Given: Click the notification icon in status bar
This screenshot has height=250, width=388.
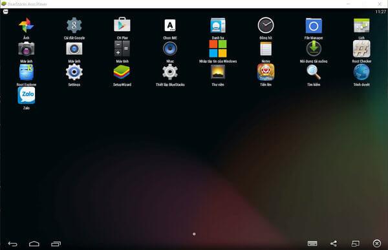Looking at the screenshot, I should [x=5, y=12].
